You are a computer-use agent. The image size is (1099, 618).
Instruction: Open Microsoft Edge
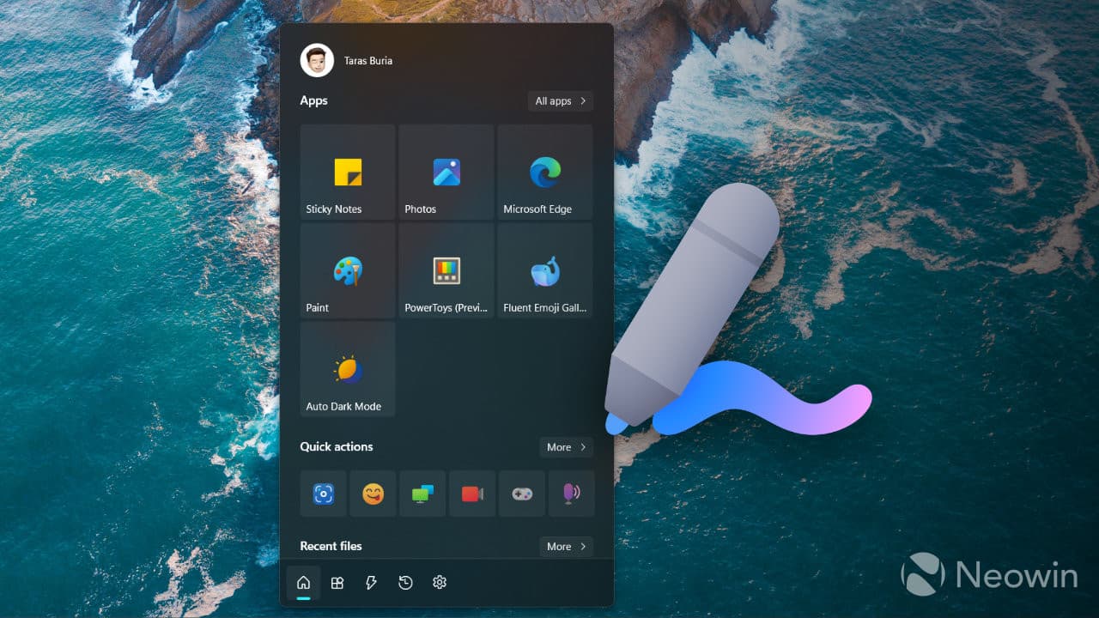click(x=544, y=172)
